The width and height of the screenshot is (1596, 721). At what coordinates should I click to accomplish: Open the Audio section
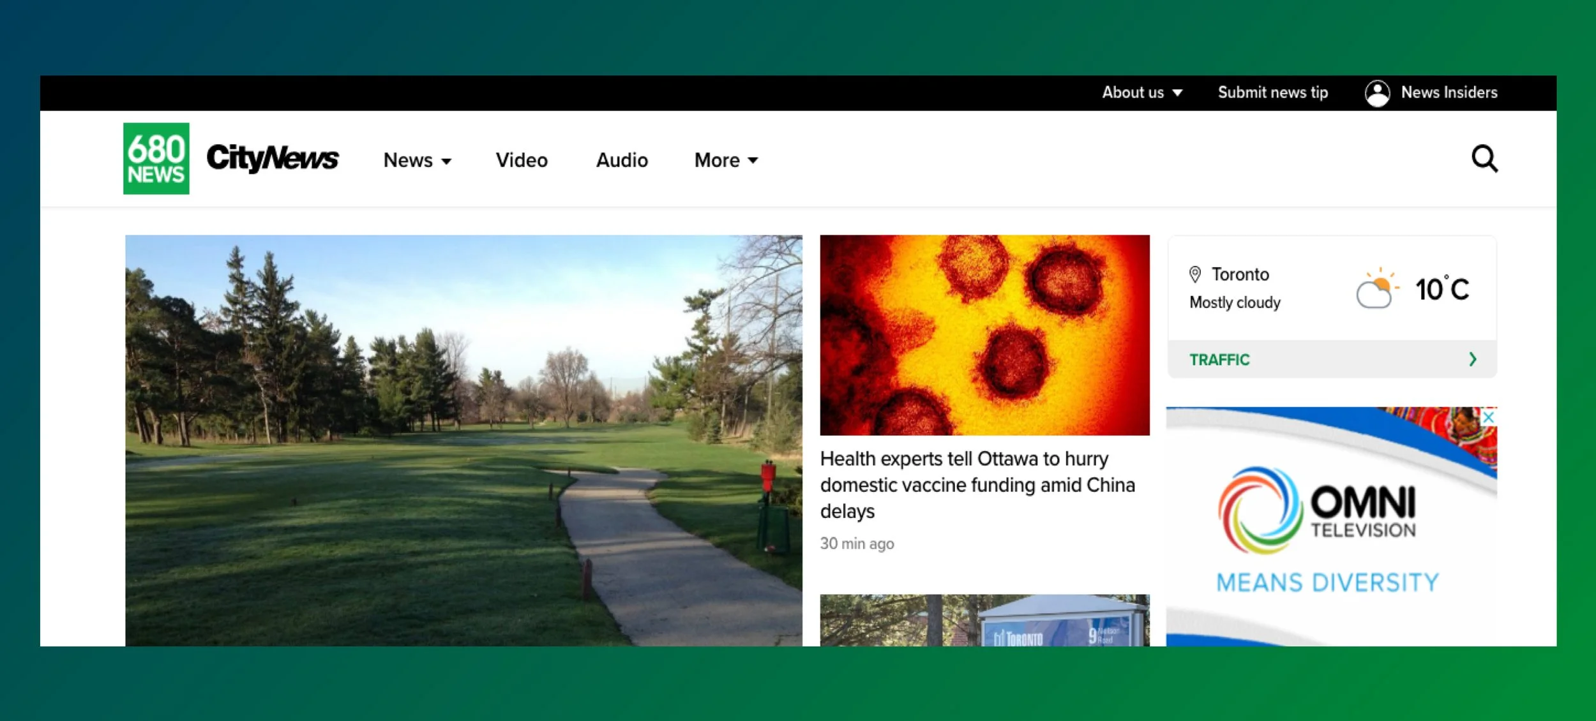tap(622, 160)
